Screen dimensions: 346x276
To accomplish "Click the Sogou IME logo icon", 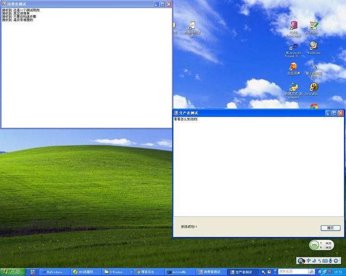I will (x=301, y=261).
